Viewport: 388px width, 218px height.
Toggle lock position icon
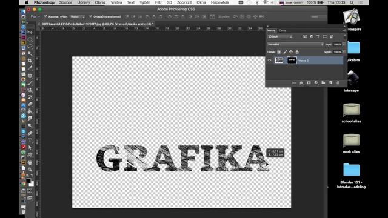[x=291, y=52]
